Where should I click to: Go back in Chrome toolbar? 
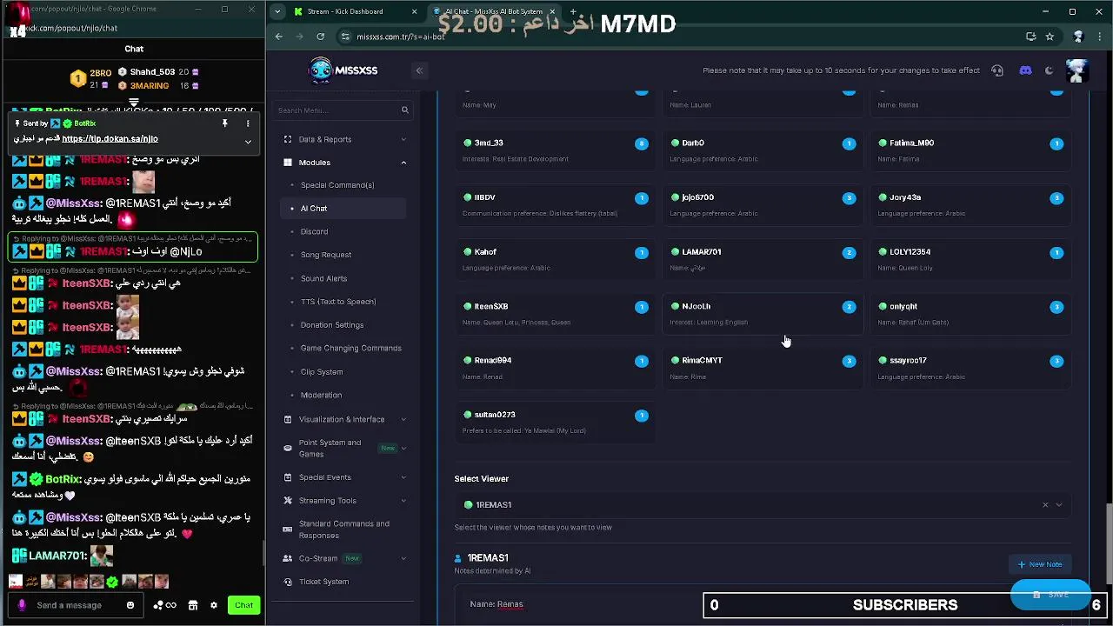coord(278,37)
